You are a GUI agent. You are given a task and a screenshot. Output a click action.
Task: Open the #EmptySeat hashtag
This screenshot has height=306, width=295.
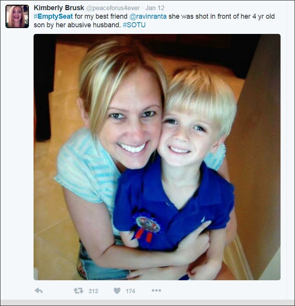tap(53, 16)
